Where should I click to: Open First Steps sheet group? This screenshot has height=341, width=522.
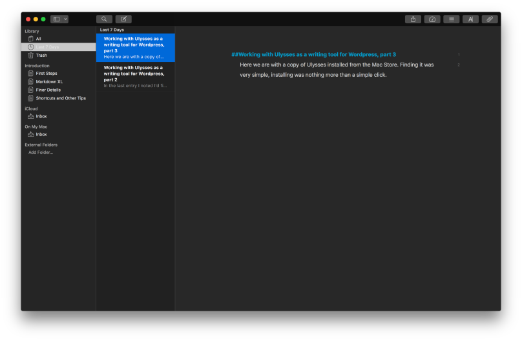[x=58, y=74]
